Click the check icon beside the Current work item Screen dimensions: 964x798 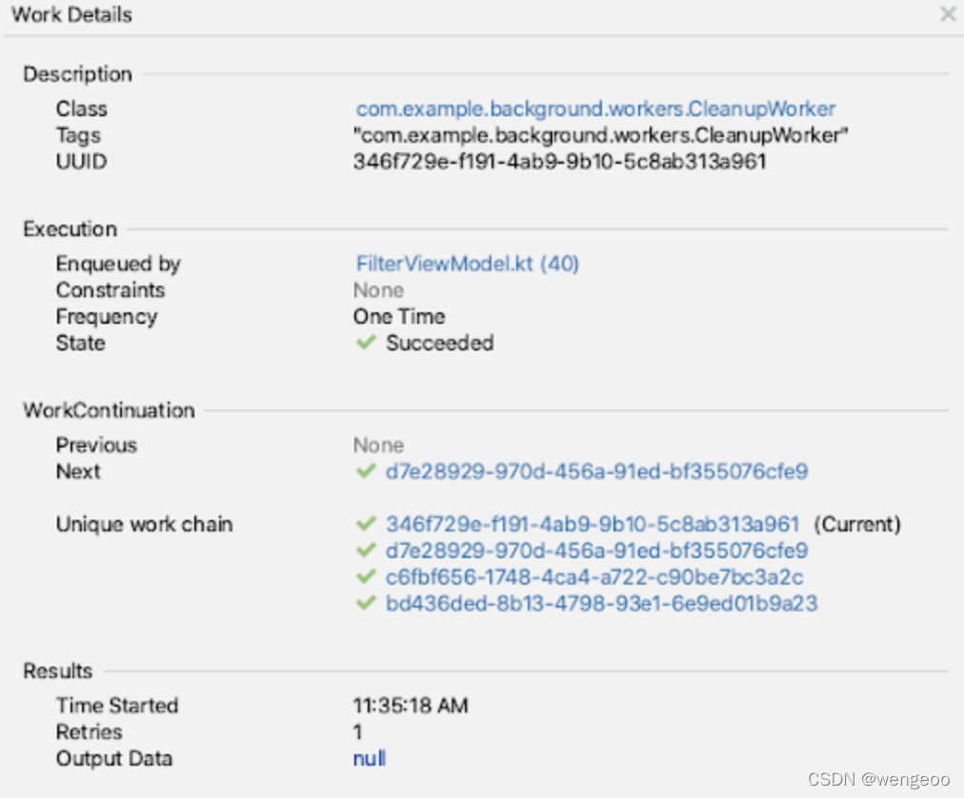point(366,524)
